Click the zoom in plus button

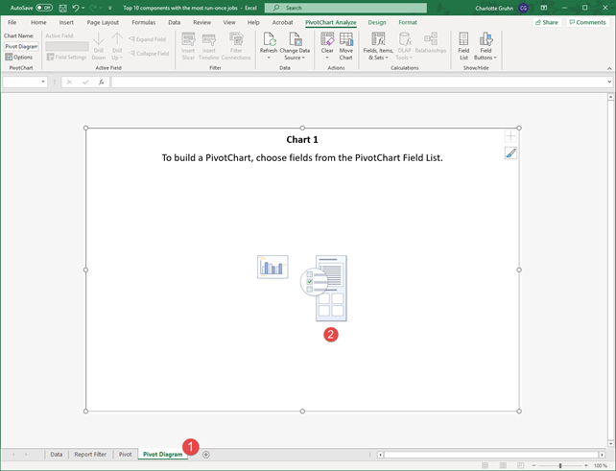(x=586, y=465)
